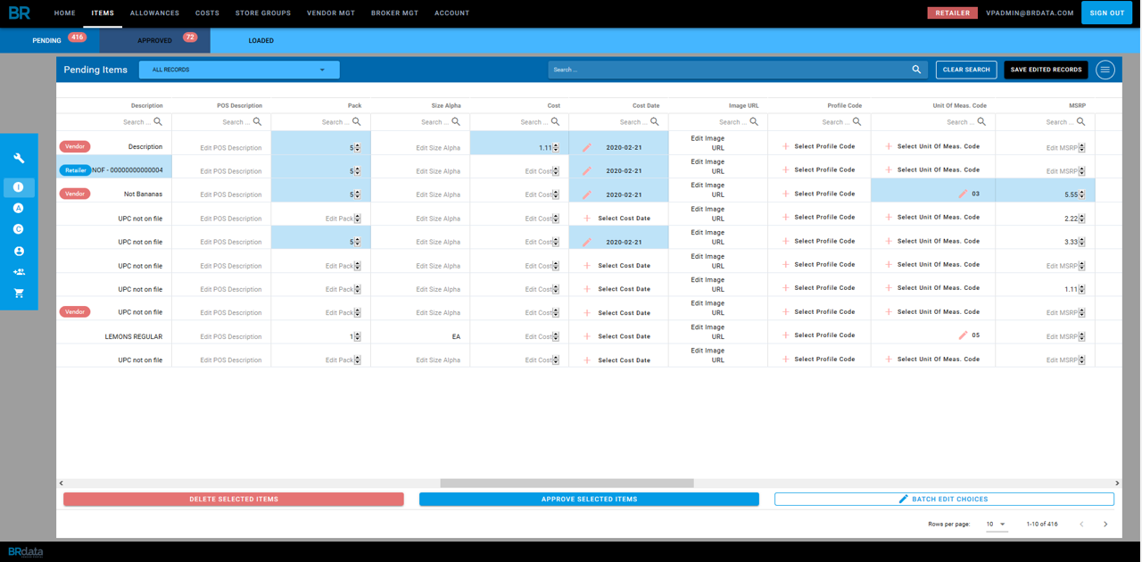This screenshot has width=1142, height=562.
Task: Open the add-group people sidebar icon
Action: coord(19,272)
